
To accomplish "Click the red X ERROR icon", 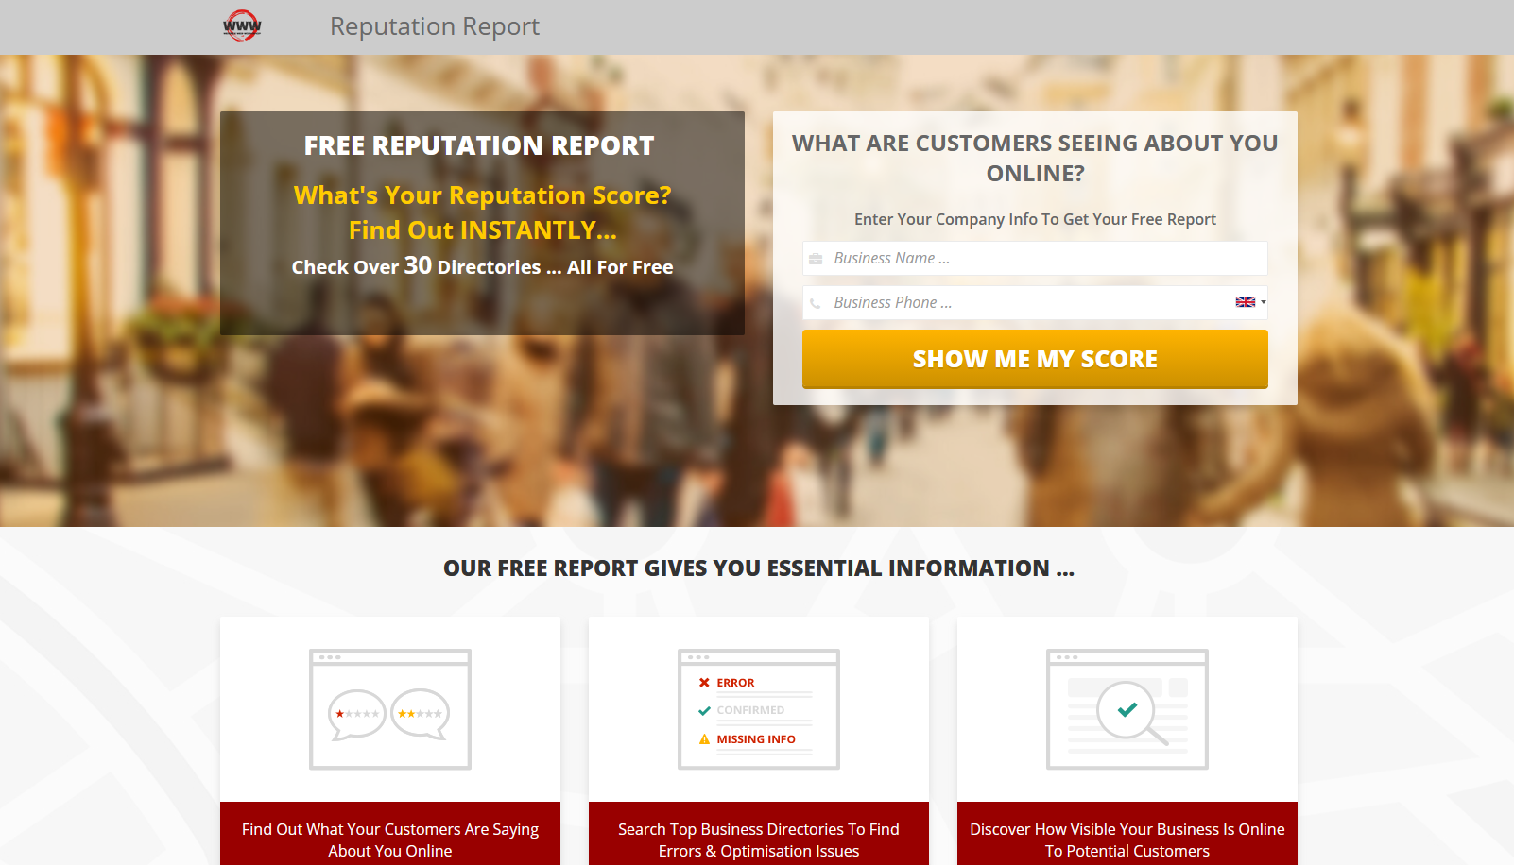I will [704, 682].
